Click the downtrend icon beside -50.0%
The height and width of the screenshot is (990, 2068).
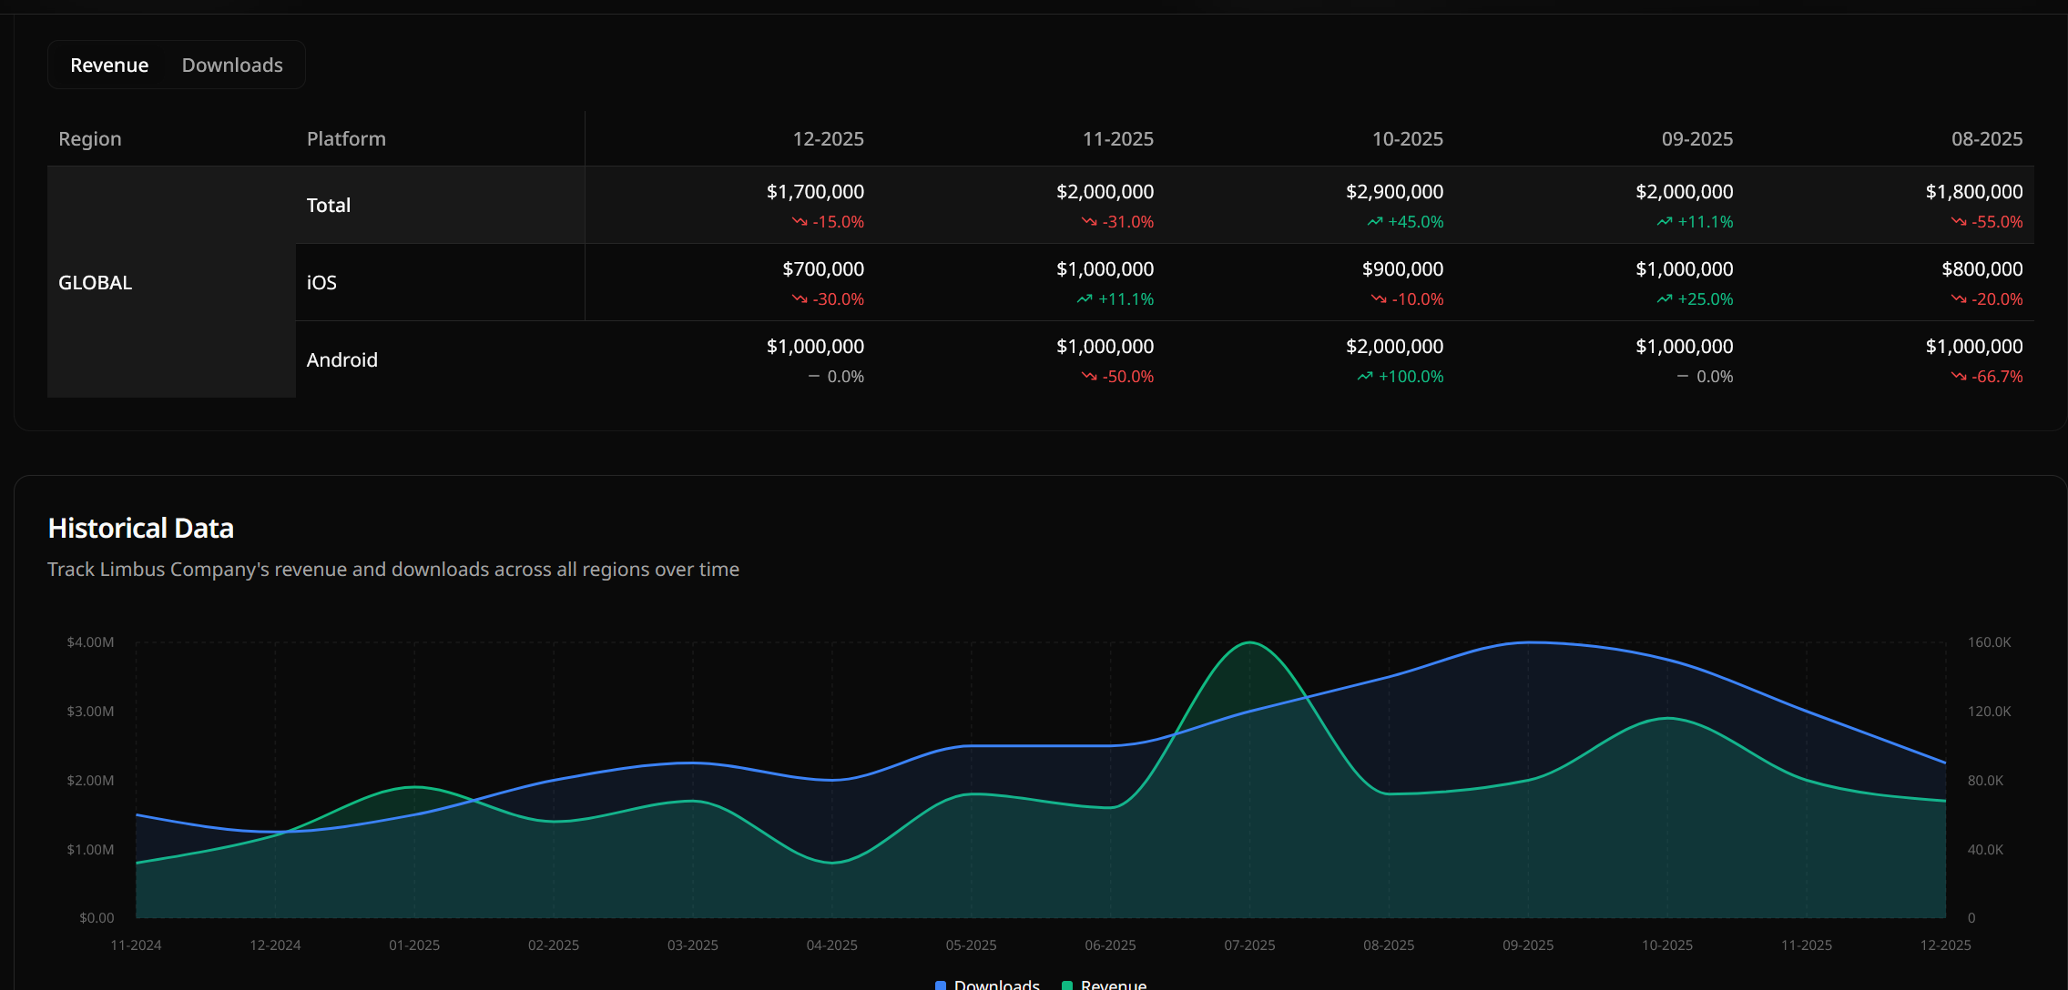(x=1089, y=377)
